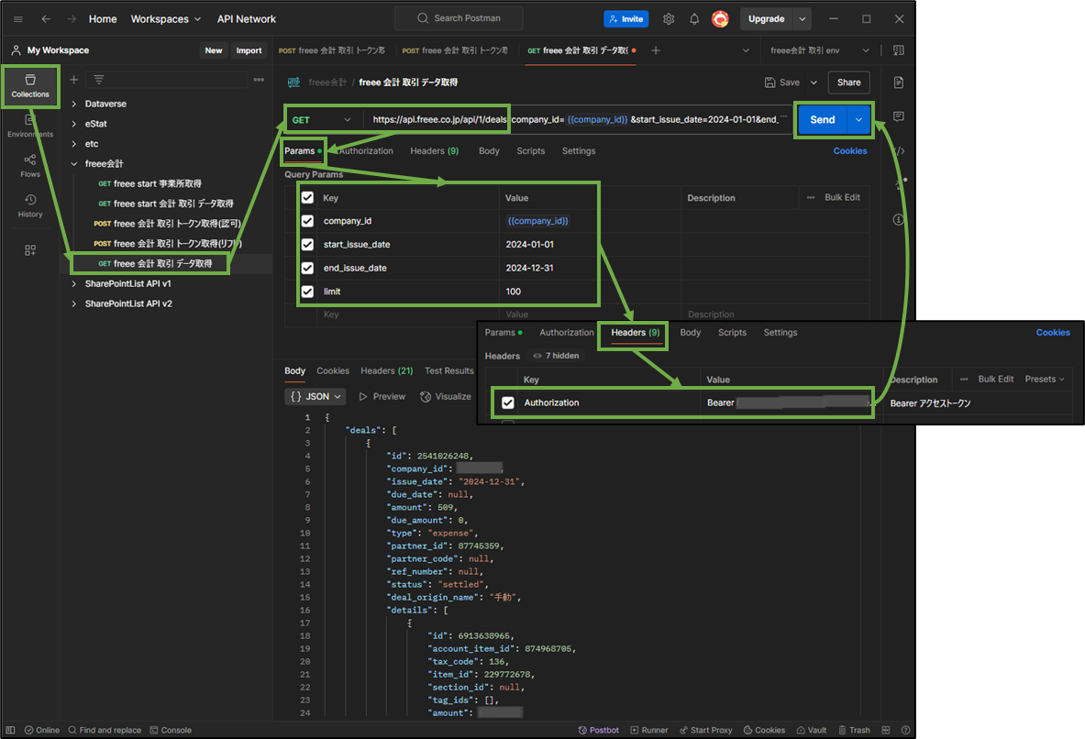The width and height of the screenshot is (1085, 739).
Task: Expand the SharePointList API v1 collection
Action: (74, 283)
